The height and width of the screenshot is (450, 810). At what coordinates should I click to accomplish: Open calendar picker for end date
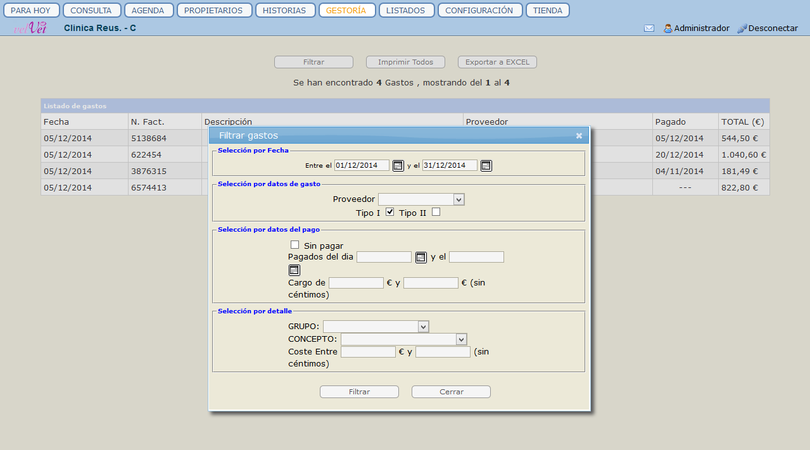point(486,166)
